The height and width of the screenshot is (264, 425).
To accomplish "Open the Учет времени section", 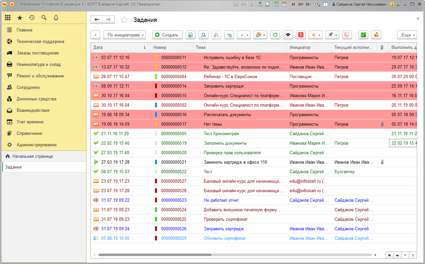I will click(x=44, y=122).
